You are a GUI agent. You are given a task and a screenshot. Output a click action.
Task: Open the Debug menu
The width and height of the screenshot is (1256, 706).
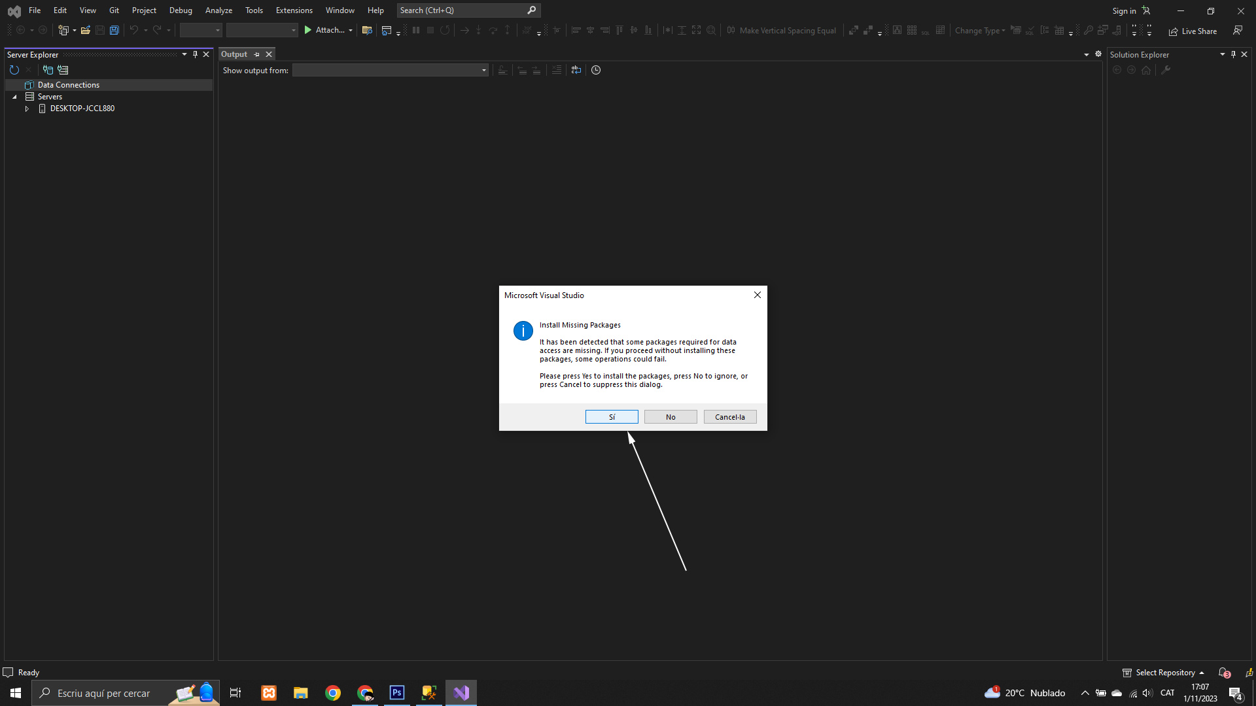tap(181, 10)
